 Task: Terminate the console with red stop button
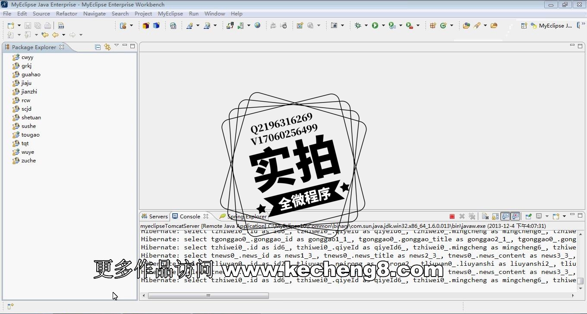(x=452, y=216)
